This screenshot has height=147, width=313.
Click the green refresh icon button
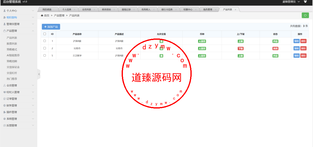305,15
